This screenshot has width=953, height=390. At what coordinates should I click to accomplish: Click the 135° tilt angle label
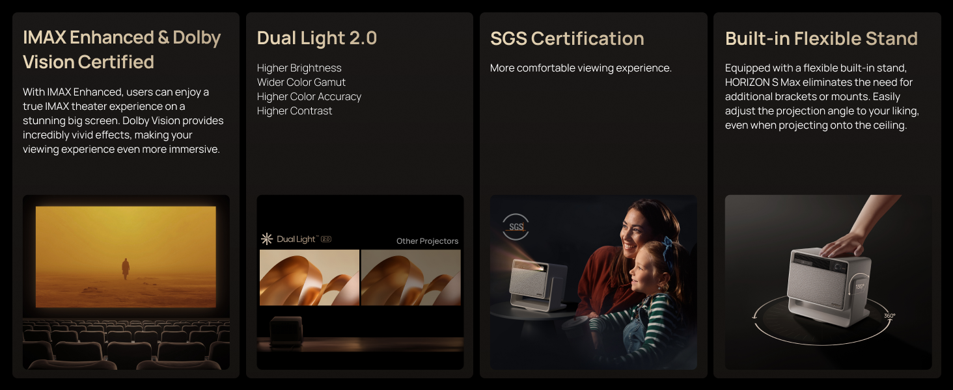click(860, 286)
